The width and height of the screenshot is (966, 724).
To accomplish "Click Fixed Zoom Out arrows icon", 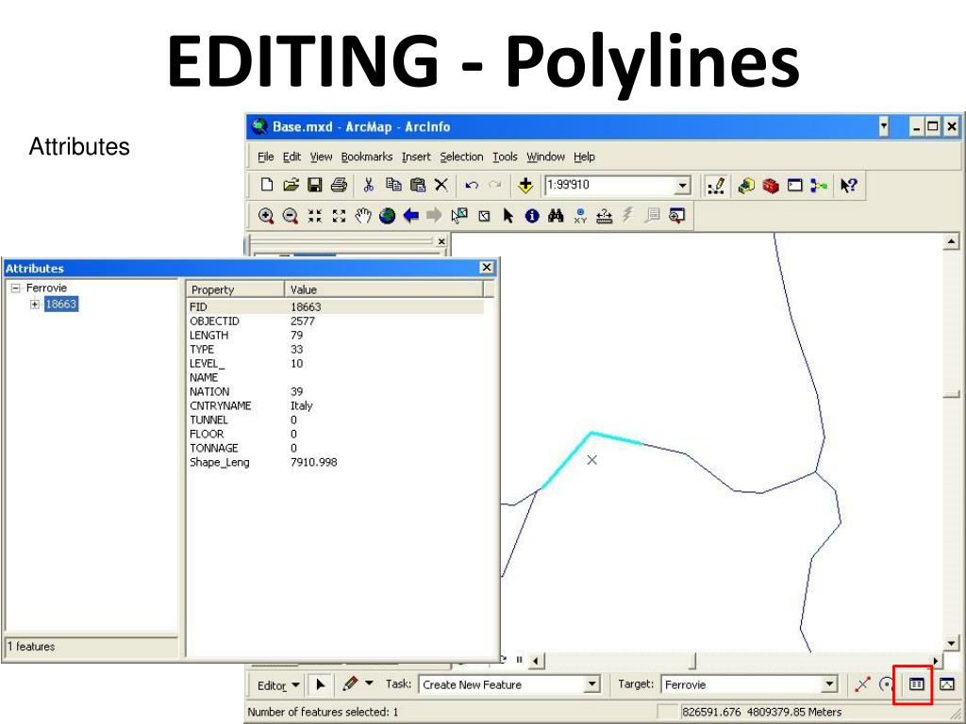I will 339,216.
